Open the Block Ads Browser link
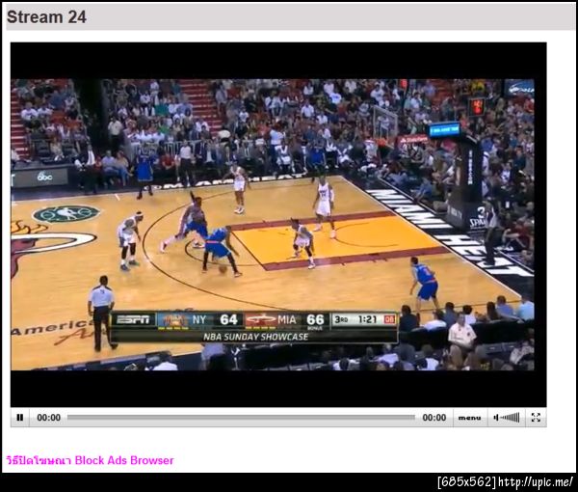The image size is (578, 492). (90, 460)
